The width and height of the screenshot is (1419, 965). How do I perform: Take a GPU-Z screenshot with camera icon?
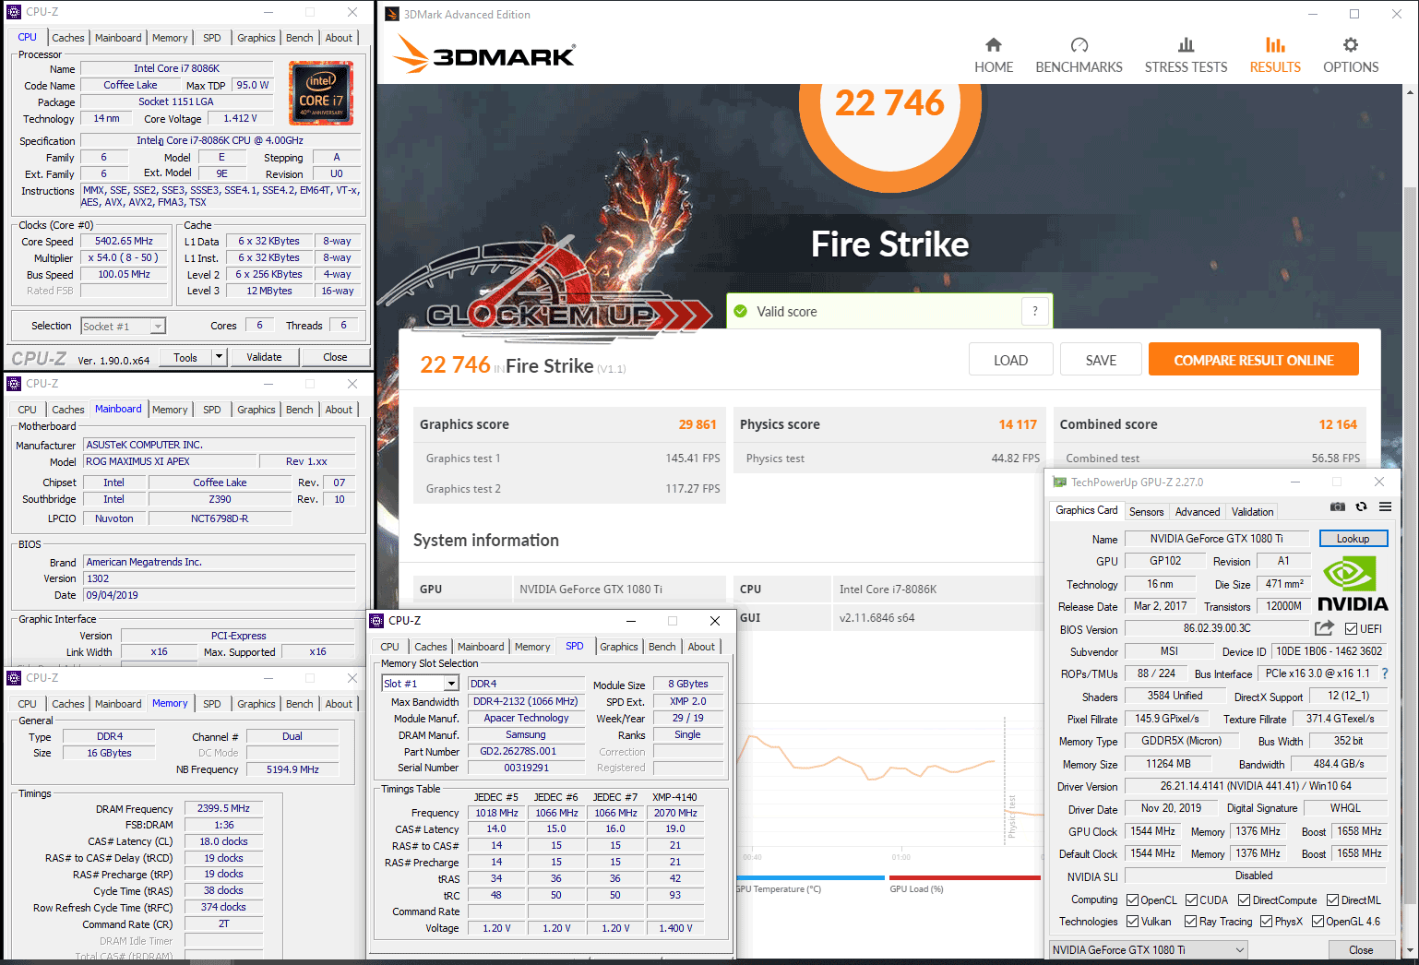click(1337, 506)
